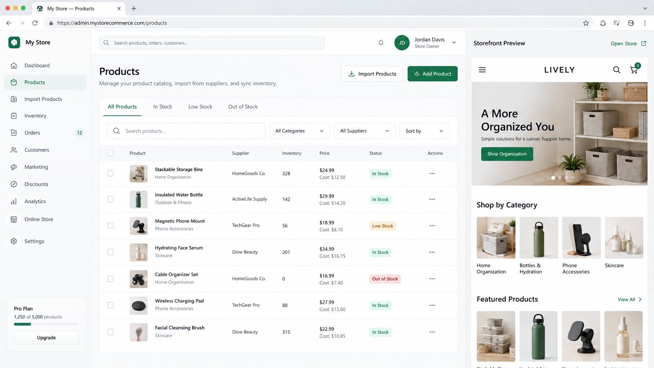
Task: Open actions menu for Stackable Storage Bins
Action: 432,173
